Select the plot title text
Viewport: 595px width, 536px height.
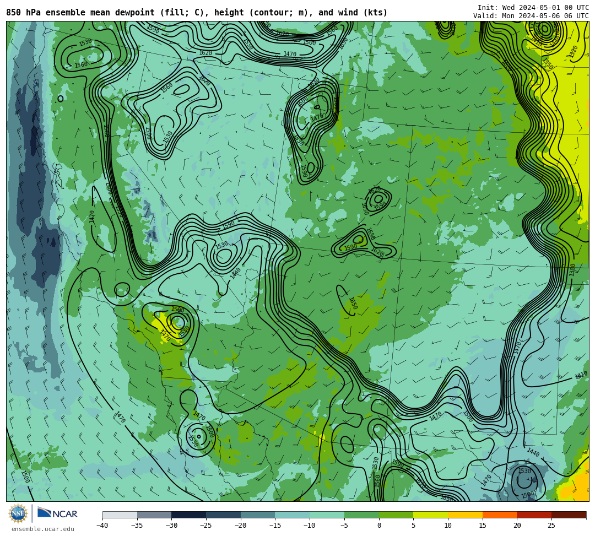coord(197,13)
